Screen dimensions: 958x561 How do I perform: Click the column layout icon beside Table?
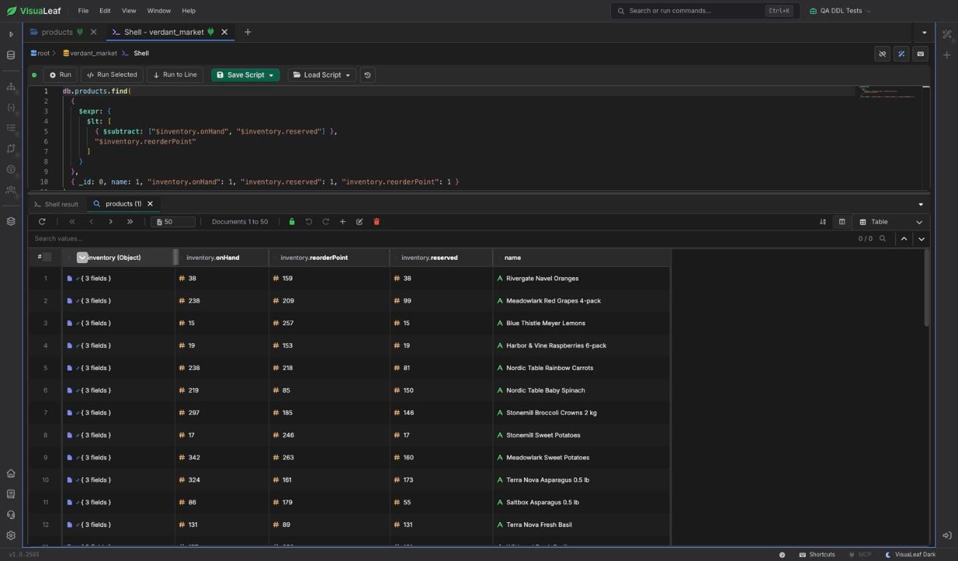coord(842,222)
